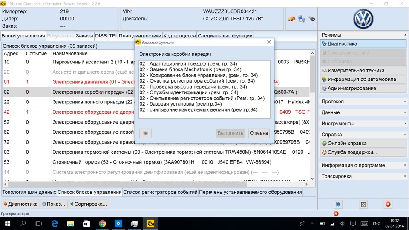Select Кодирование блока управления function
The height and width of the screenshot is (230, 409).
click(x=199, y=75)
